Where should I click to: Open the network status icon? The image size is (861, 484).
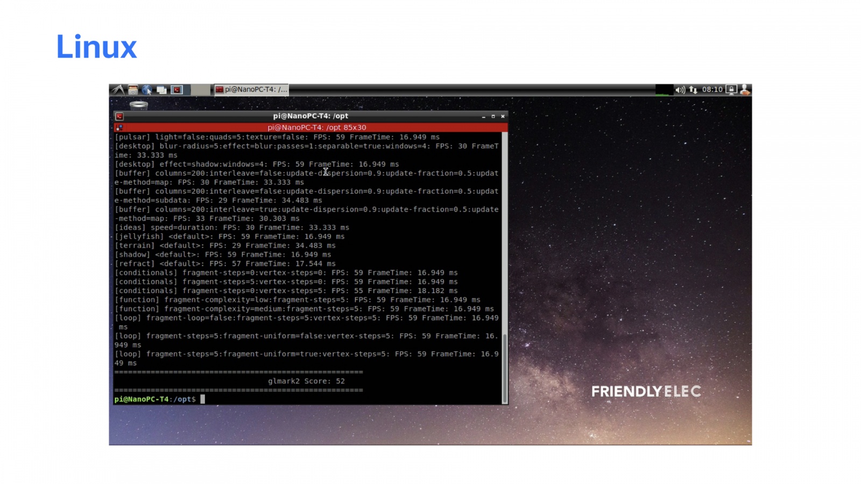tap(693, 90)
